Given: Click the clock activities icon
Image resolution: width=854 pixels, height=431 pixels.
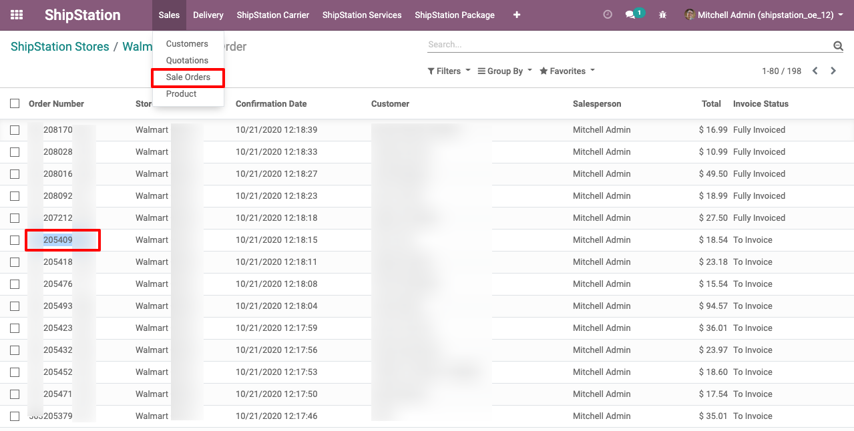Looking at the screenshot, I should (x=608, y=15).
